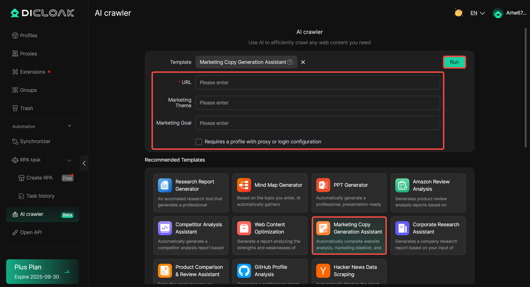Click the Marketing Copy Generation Assistant orange icon
Image resolution: width=530 pixels, height=287 pixels.
[323, 228]
